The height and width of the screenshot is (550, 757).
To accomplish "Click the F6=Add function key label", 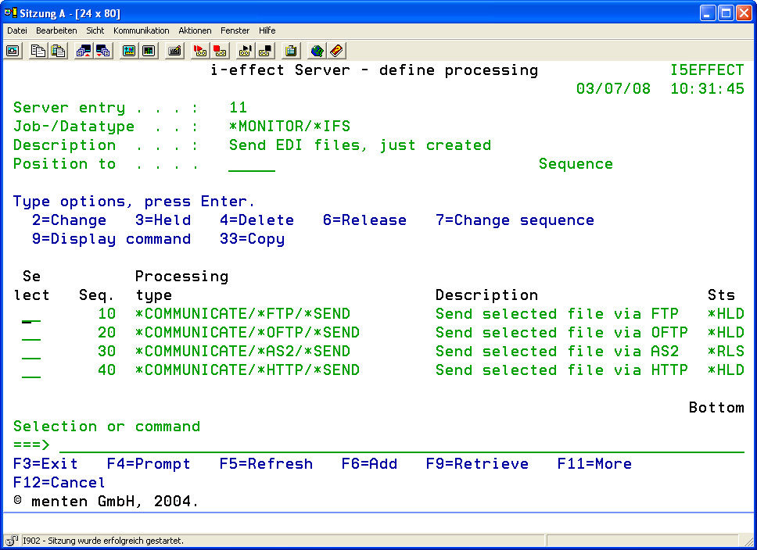I will [x=369, y=464].
